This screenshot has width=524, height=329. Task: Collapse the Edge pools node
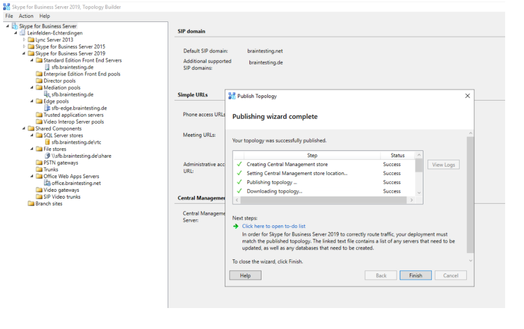point(32,102)
